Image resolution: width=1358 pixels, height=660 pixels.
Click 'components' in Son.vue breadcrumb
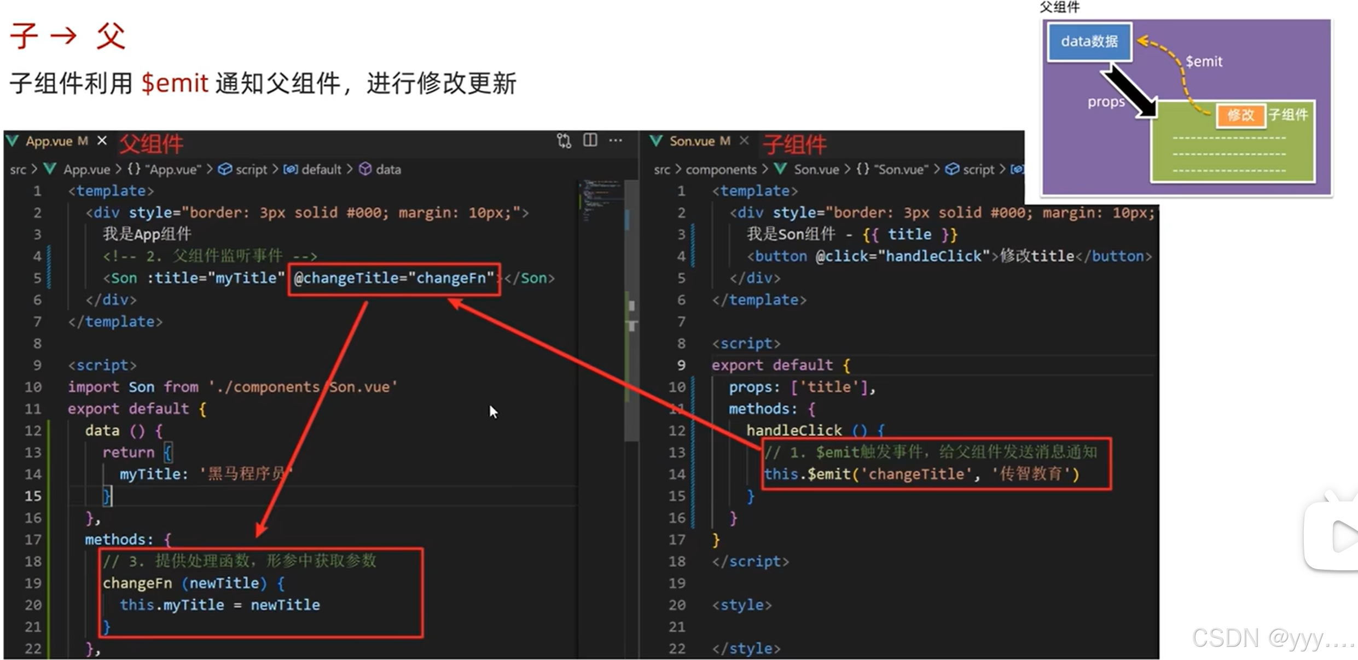721,170
